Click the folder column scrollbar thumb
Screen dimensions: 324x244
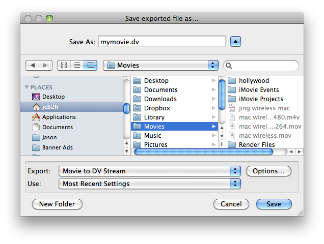222,95
